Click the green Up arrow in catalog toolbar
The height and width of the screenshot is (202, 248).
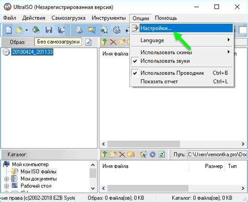coord(104,154)
